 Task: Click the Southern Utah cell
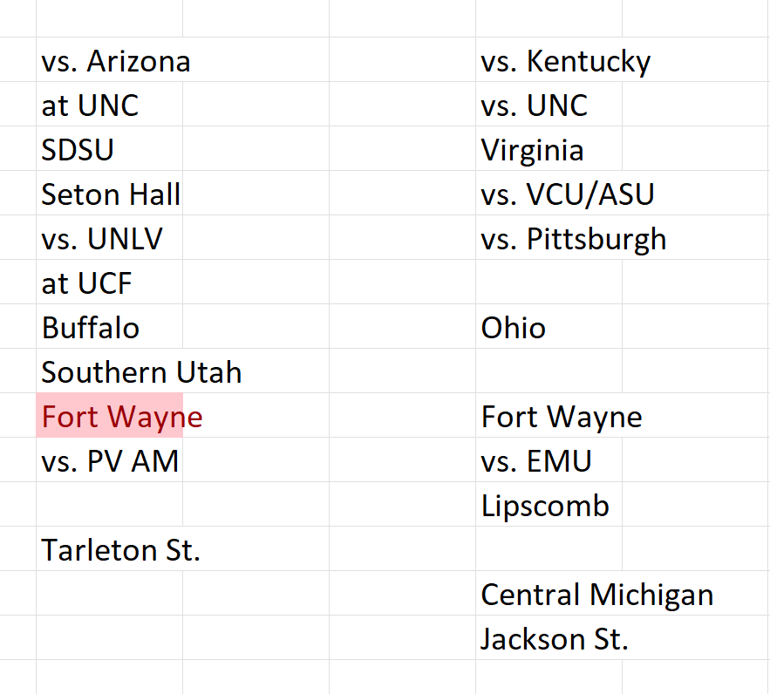click(x=109, y=373)
